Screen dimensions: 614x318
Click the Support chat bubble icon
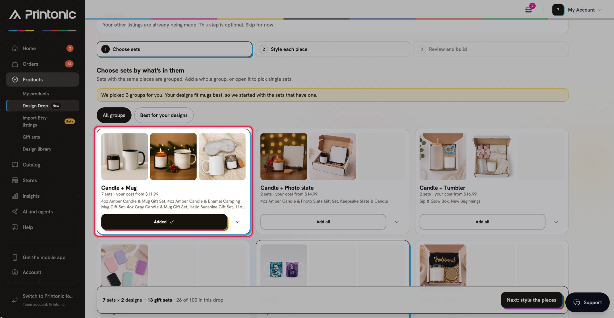point(576,302)
